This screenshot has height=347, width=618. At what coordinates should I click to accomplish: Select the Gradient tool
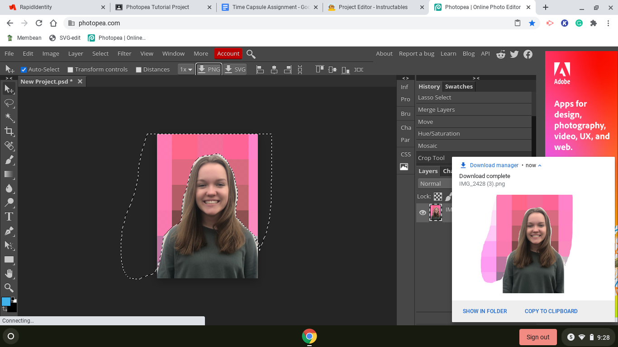(9, 174)
